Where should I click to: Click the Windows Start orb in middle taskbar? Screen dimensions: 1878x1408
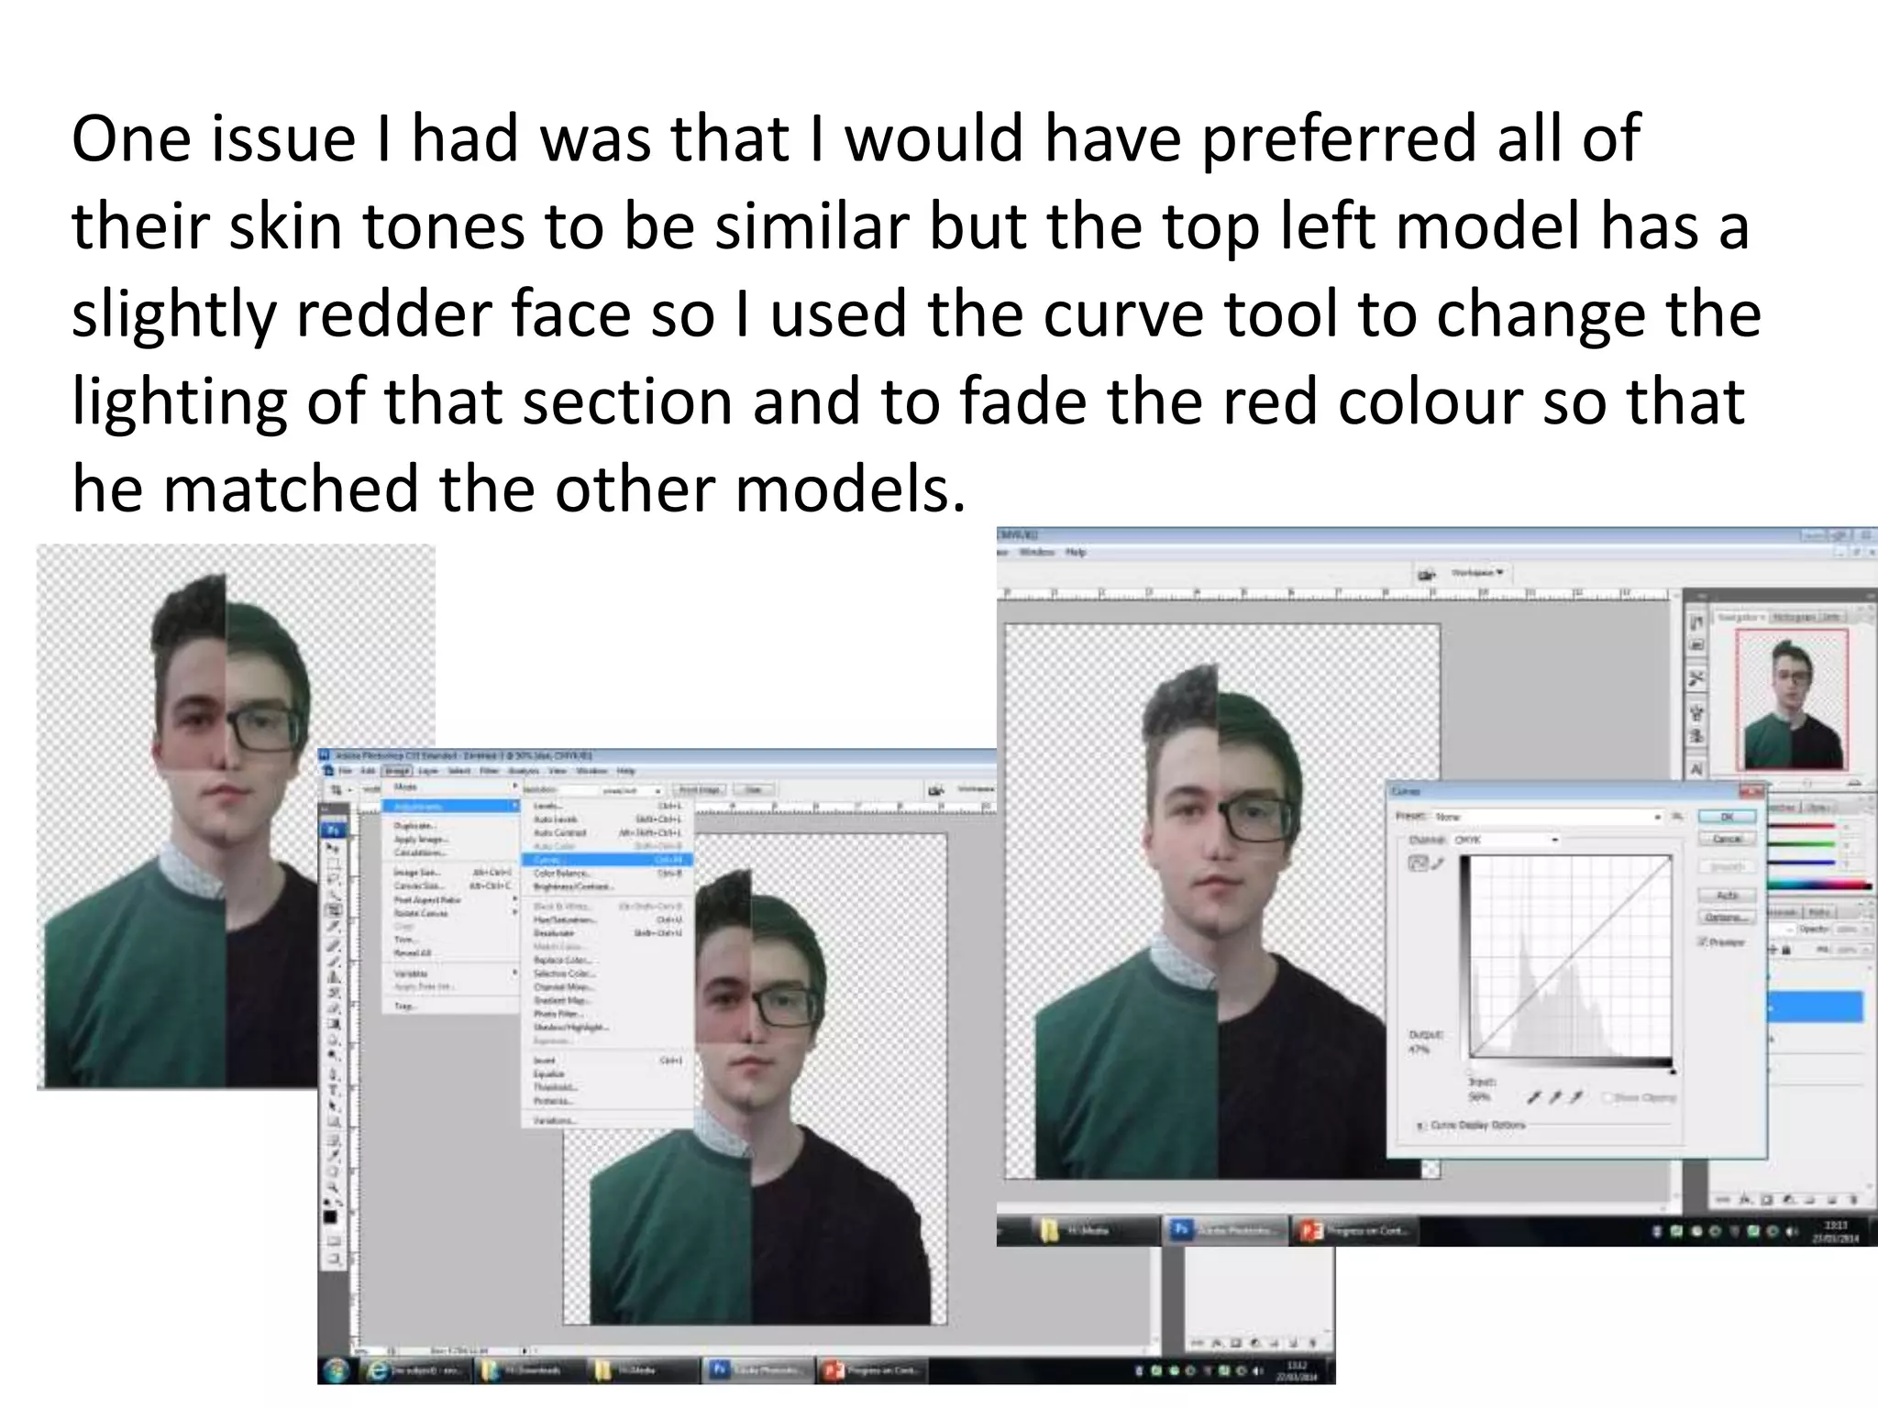336,1371
